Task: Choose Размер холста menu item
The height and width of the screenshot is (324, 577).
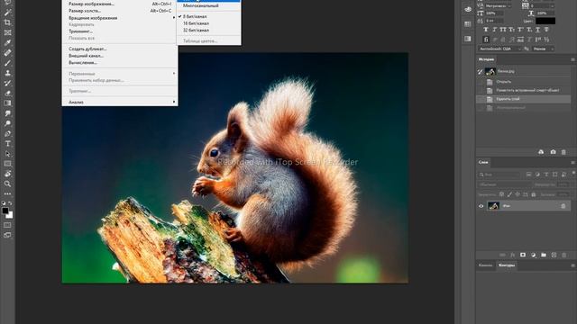Action: tap(120, 11)
